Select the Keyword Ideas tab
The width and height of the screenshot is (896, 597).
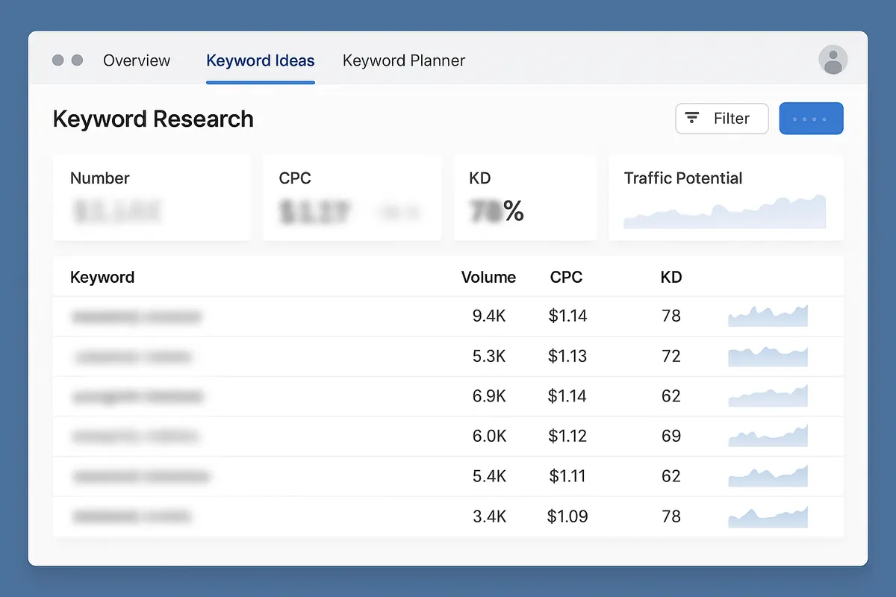coord(261,60)
